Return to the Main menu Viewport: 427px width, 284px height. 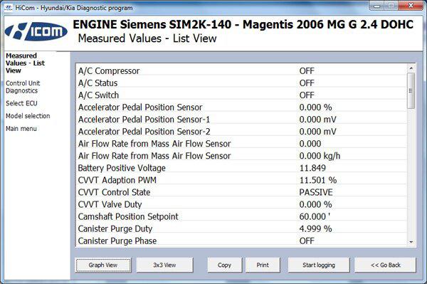coord(21,129)
